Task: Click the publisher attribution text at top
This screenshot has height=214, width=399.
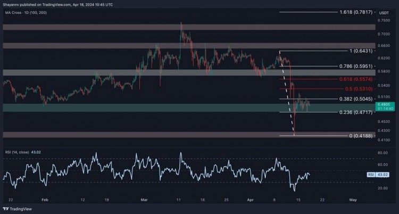Action: (x=58, y=5)
